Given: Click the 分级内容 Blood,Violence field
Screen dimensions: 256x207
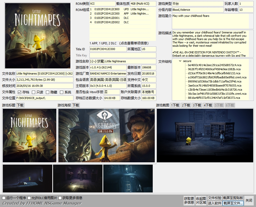Looking at the screenshot, I should coord(198,10).
